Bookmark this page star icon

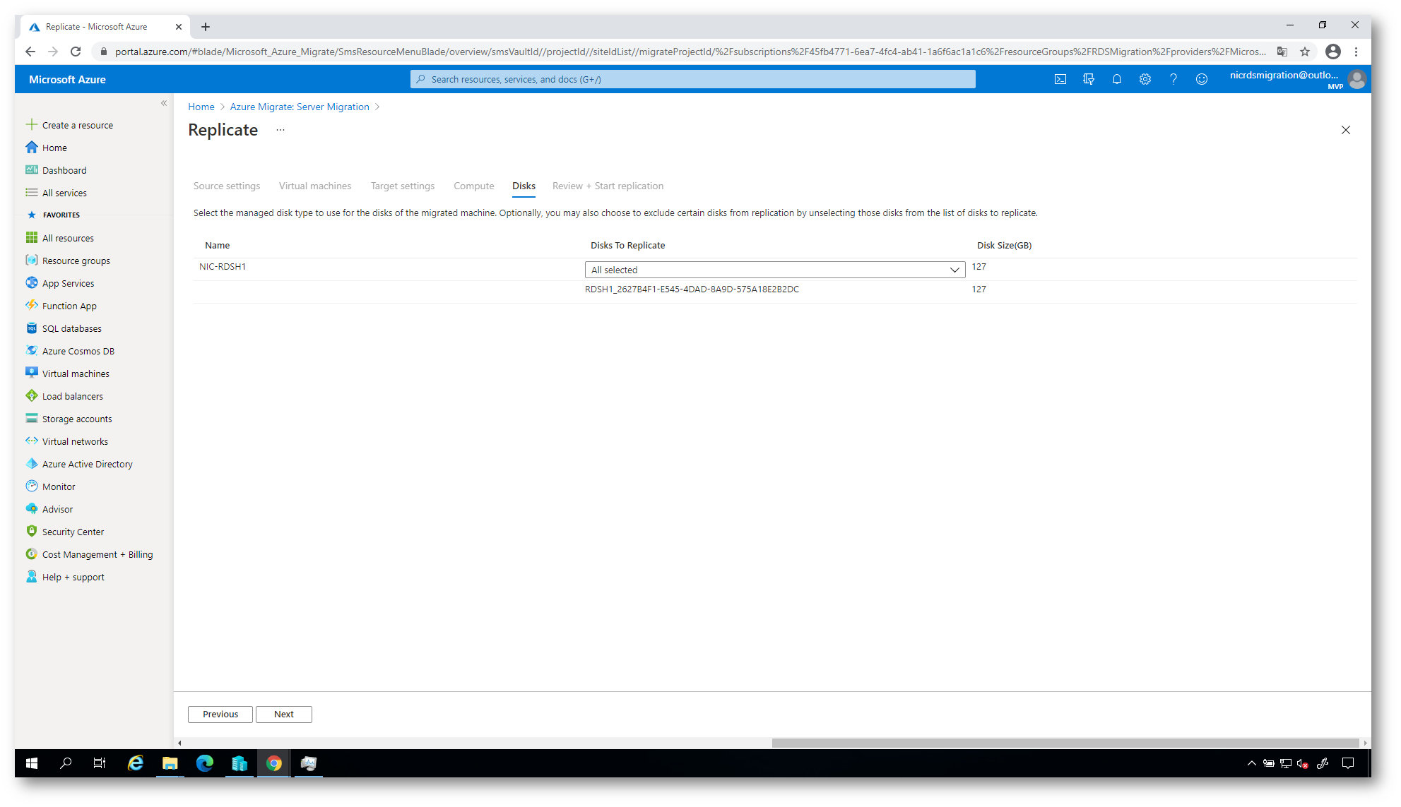click(x=1305, y=52)
